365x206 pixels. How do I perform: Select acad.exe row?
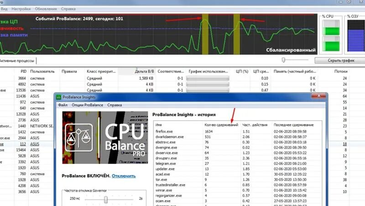tap(237, 174)
